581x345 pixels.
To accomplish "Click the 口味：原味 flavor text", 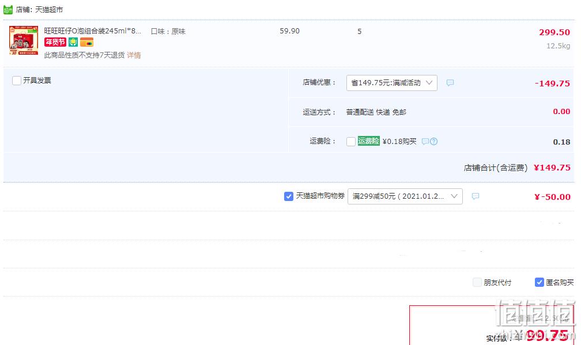I will coord(168,32).
